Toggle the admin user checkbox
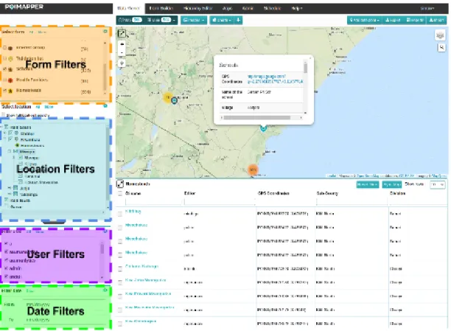This screenshot has width=451, height=331. [x=6, y=268]
